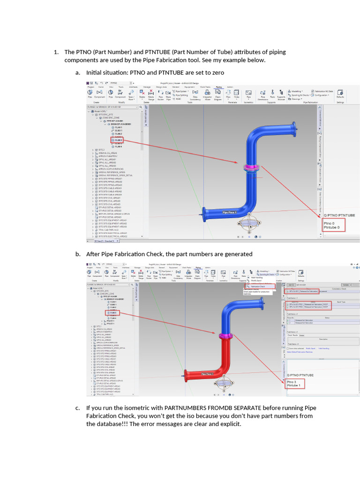Screen dimensions: 360x481
Task: Open Drawings dropdown in upper E3D screenshot
Action: [x=295, y=99]
